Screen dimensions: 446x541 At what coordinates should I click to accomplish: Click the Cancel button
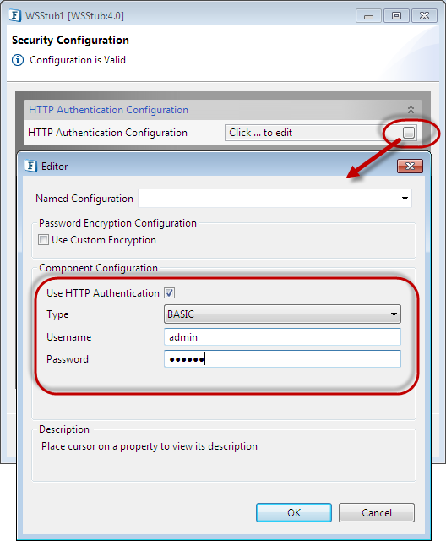377,513
